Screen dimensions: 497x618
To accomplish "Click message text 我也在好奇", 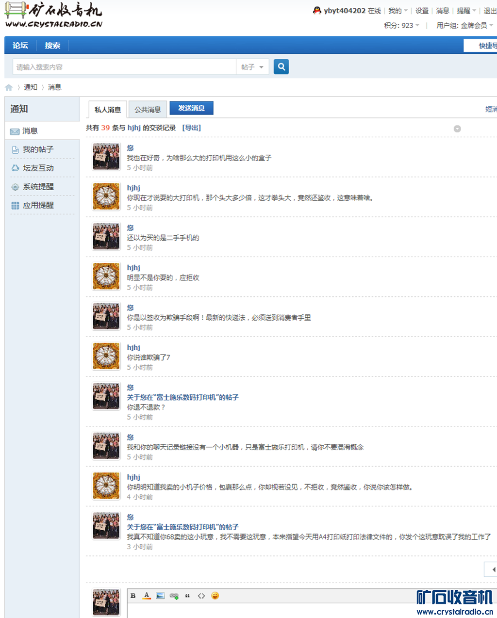I will (199, 158).
